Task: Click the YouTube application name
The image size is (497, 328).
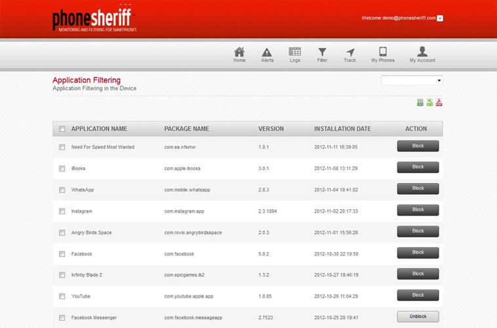Action: tap(81, 297)
